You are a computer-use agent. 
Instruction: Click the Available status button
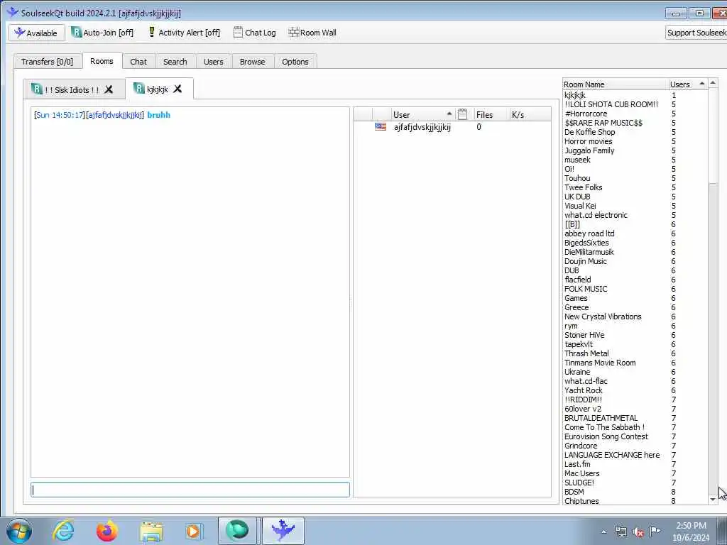[37, 33]
